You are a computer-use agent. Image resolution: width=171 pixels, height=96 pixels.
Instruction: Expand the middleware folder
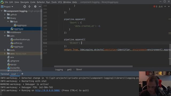(x=5, y=32)
